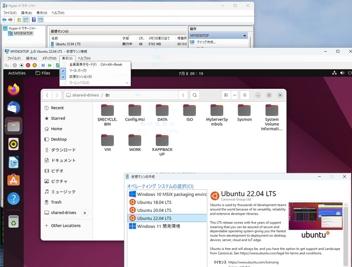The image size is (352, 267).
Task: Select 全画面表示モード in the View menu
Action: tap(95, 64)
